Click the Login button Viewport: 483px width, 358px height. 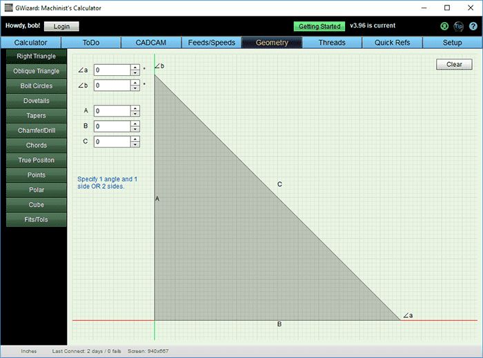pos(61,26)
